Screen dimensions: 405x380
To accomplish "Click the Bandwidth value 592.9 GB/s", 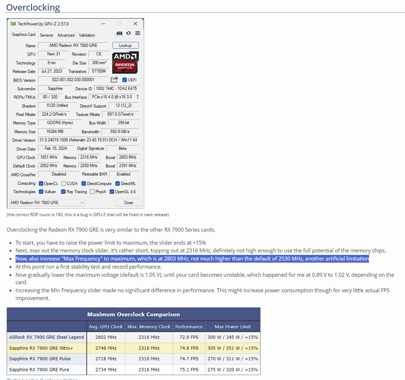I will [120, 131].
